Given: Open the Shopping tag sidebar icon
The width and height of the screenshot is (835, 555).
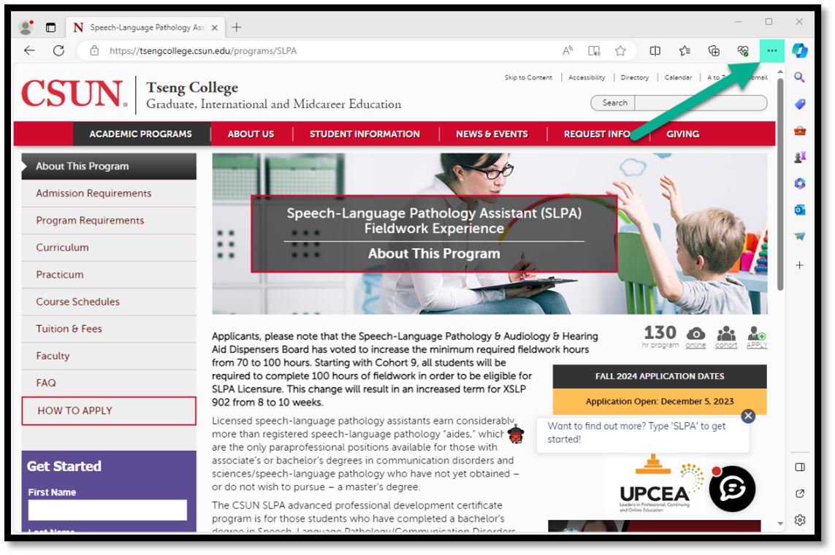Looking at the screenshot, I should (x=800, y=104).
